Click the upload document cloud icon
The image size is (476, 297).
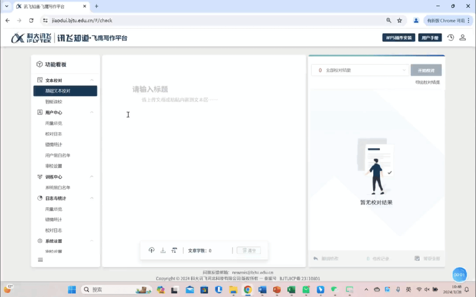tap(152, 250)
